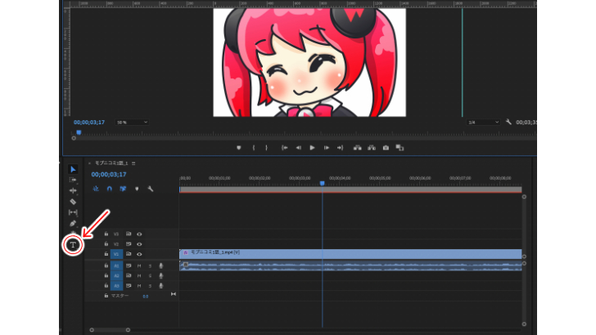596x335 pixels.
Task: Toggle Linked Selection in timeline
Action: click(x=123, y=189)
